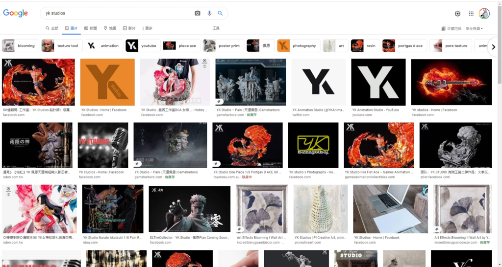
Task: Open the white YK logo on black image
Action: tap(378, 82)
